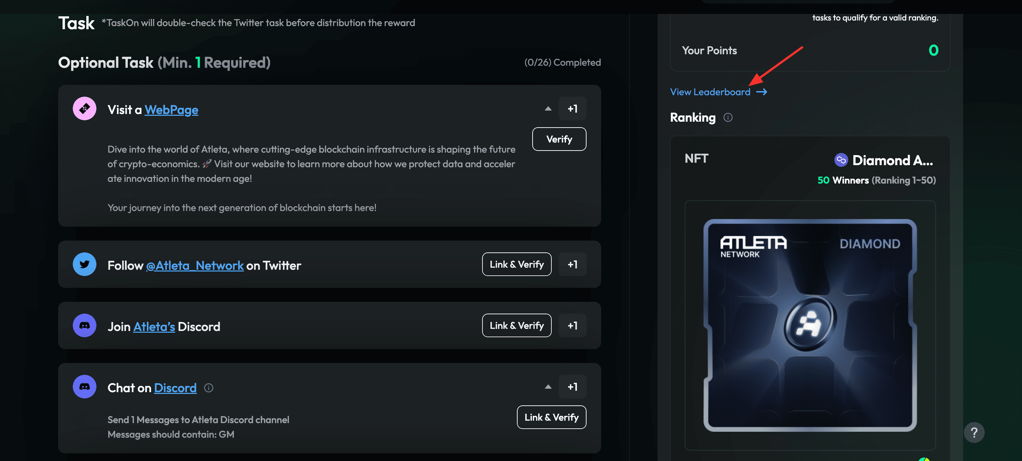Image resolution: width=1022 pixels, height=461 pixels.
Task: Click the Messages should contain: GM text
Action: click(x=171, y=435)
